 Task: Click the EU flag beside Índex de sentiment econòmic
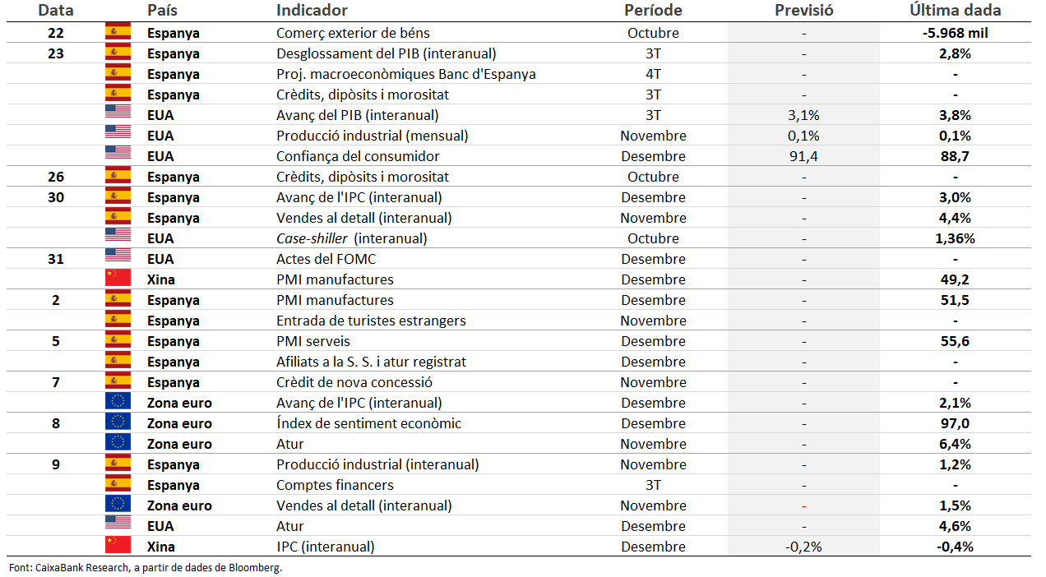(118, 423)
